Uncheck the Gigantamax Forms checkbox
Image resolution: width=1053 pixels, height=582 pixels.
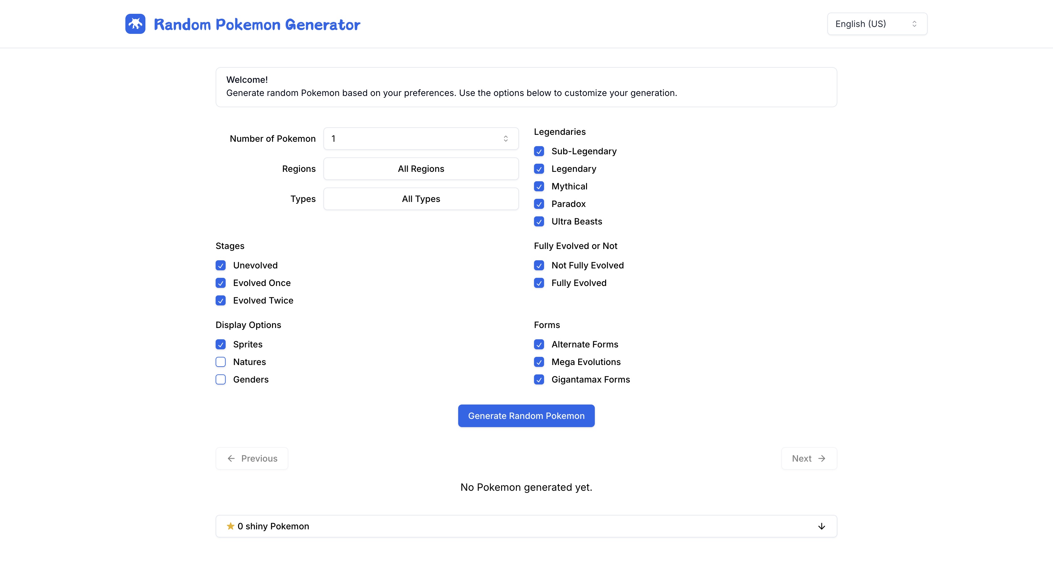(x=539, y=379)
